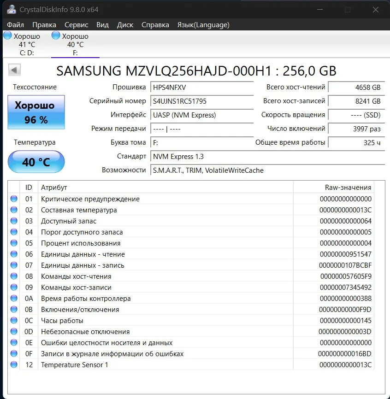This screenshot has width=390, height=399.
Task: Click status orb for Часы работы row
Action: point(14,320)
